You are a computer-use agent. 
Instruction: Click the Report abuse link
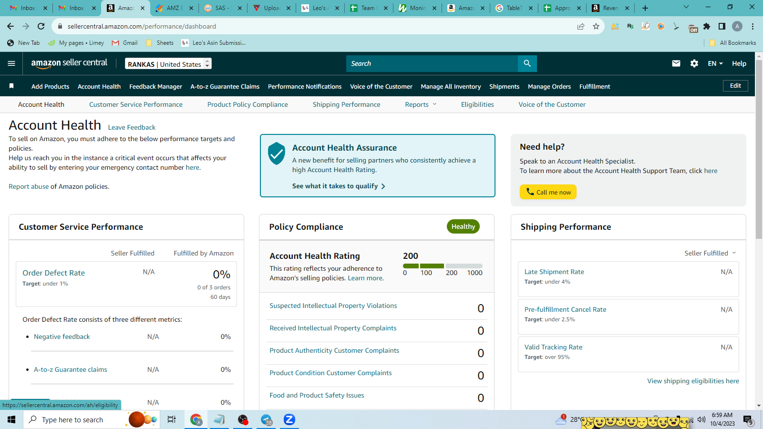29,186
